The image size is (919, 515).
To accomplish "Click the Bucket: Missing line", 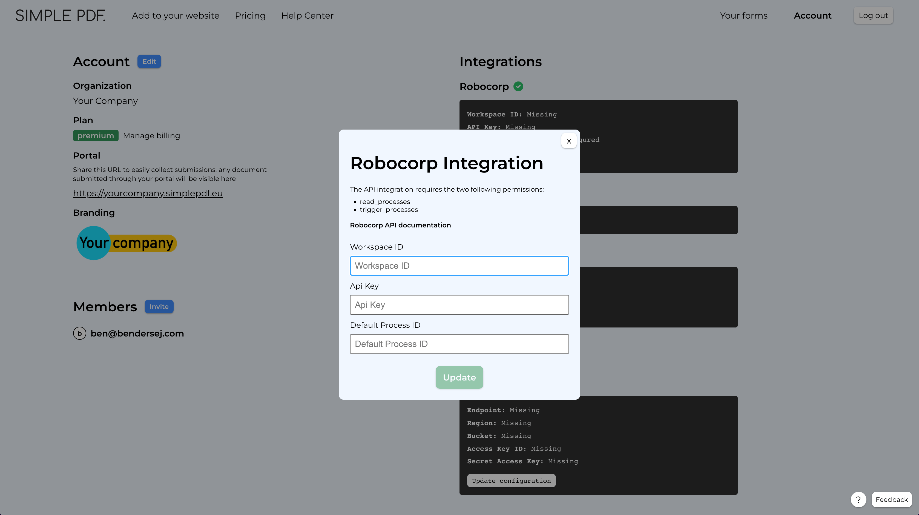I will 499,436.
